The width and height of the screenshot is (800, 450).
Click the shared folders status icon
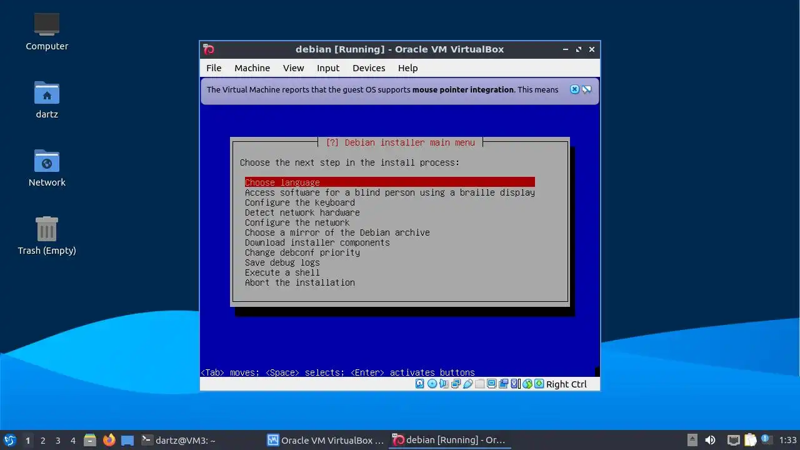click(479, 384)
